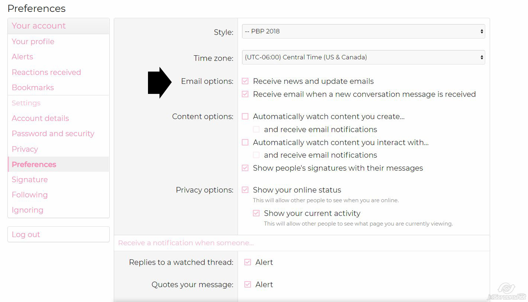Screen dimensions: 528x302
Task: Uncheck Receive news and update emails
Action: click(245, 81)
